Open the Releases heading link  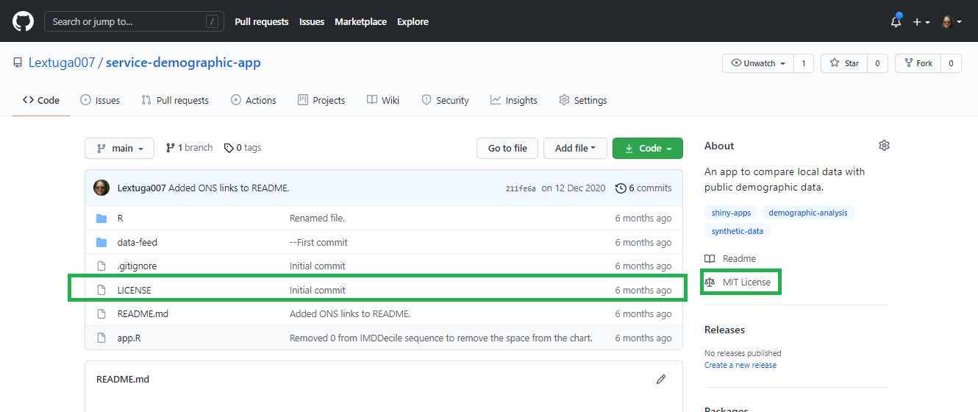coord(724,330)
